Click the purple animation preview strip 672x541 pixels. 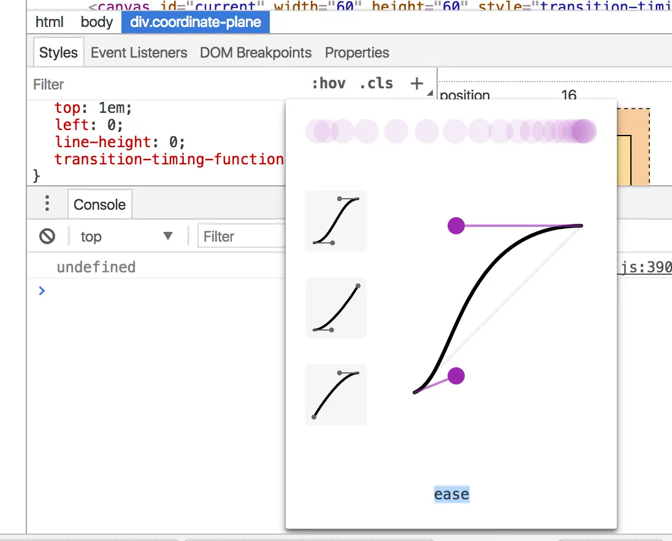point(451,131)
